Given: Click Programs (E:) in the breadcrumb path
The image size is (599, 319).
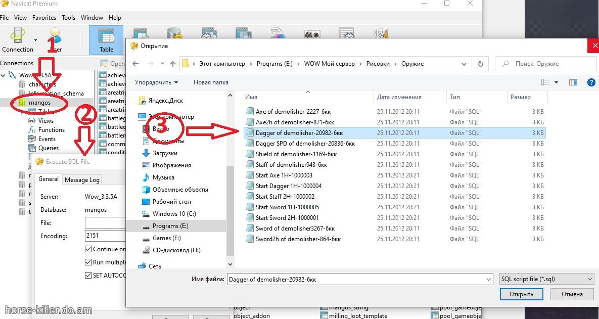Looking at the screenshot, I should point(274,64).
